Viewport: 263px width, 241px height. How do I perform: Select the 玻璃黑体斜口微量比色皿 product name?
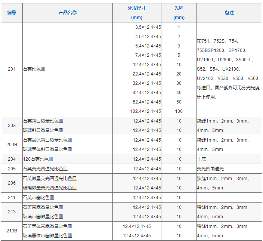click(x=47, y=149)
